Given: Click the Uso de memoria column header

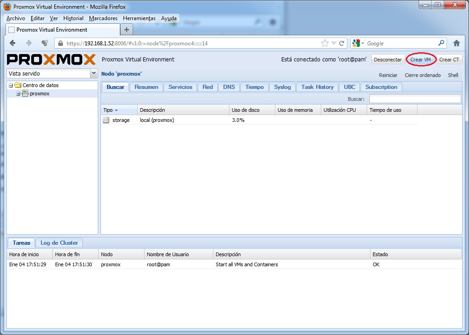Looking at the screenshot, I should tap(298, 110).
